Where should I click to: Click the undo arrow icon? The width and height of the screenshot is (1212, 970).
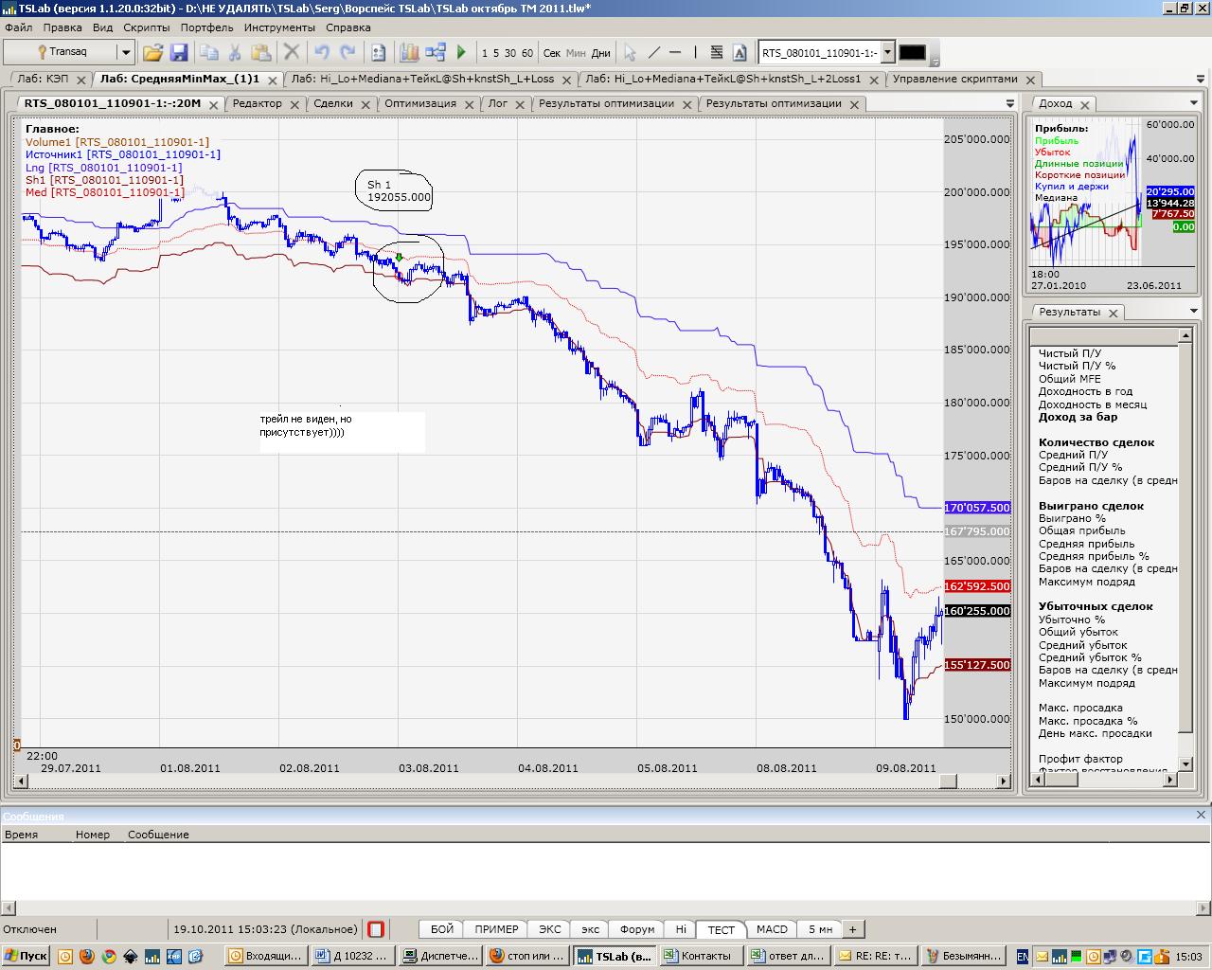coord(322,53)
